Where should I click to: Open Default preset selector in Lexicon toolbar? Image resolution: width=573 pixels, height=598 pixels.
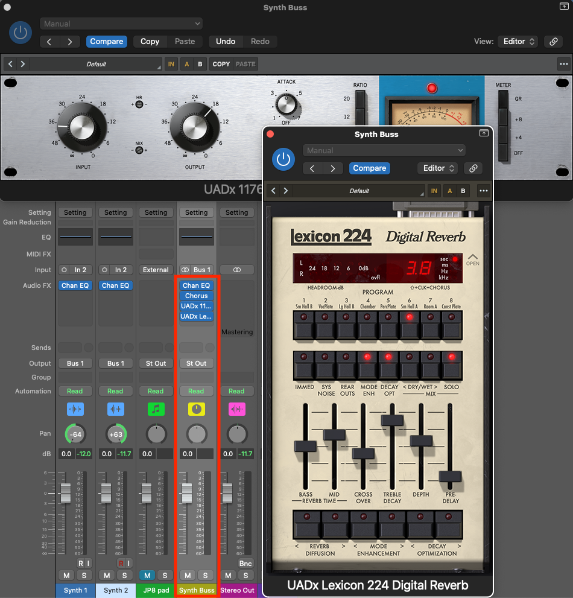(x=359, y=191)
